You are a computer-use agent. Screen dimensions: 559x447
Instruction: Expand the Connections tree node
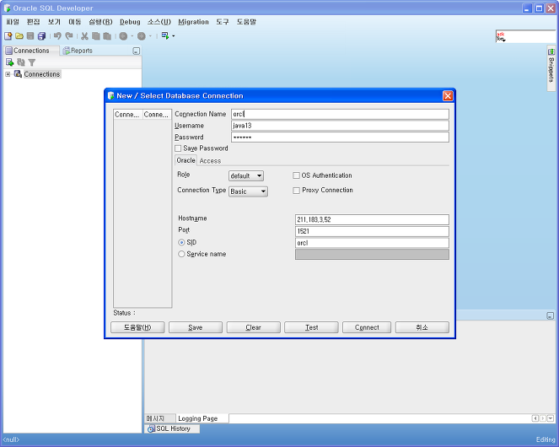tap(8, 74)
